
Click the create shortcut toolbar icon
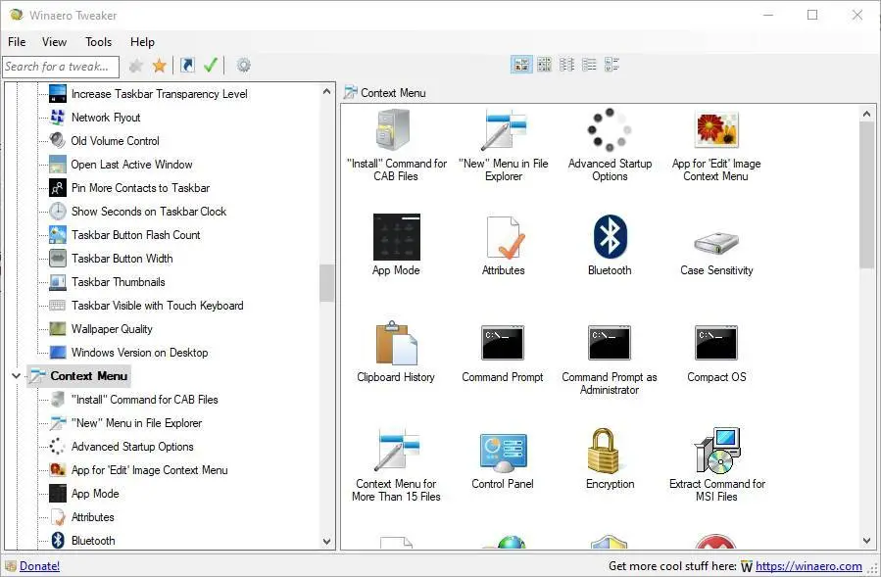click(187, 66)
